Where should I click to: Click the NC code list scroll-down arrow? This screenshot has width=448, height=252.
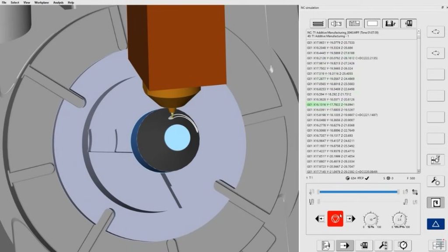[418, 171]
